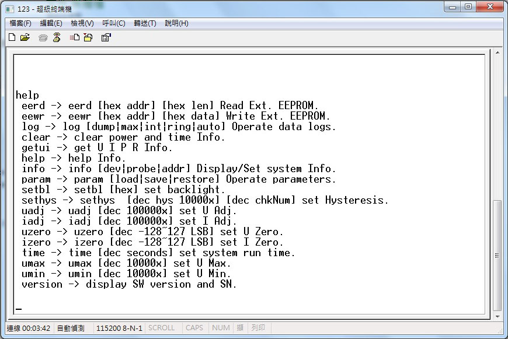Click the HyperTerminal title bar app icon

click(x=10, y=9)
